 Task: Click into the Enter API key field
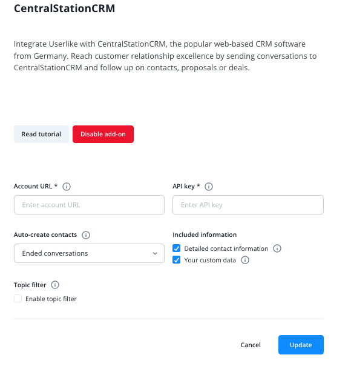(248, 205)
